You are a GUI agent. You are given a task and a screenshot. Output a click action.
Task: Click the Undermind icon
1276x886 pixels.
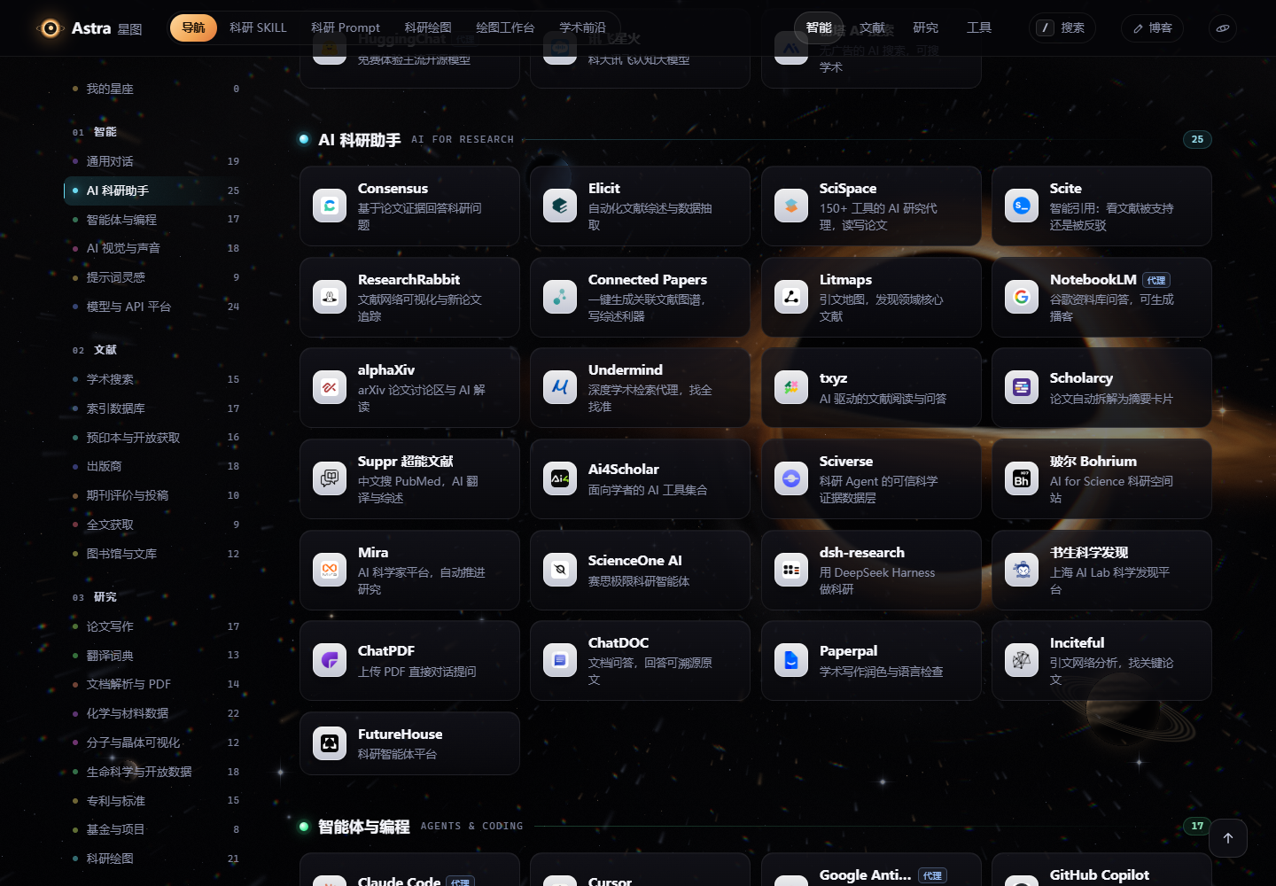(560, 387)
